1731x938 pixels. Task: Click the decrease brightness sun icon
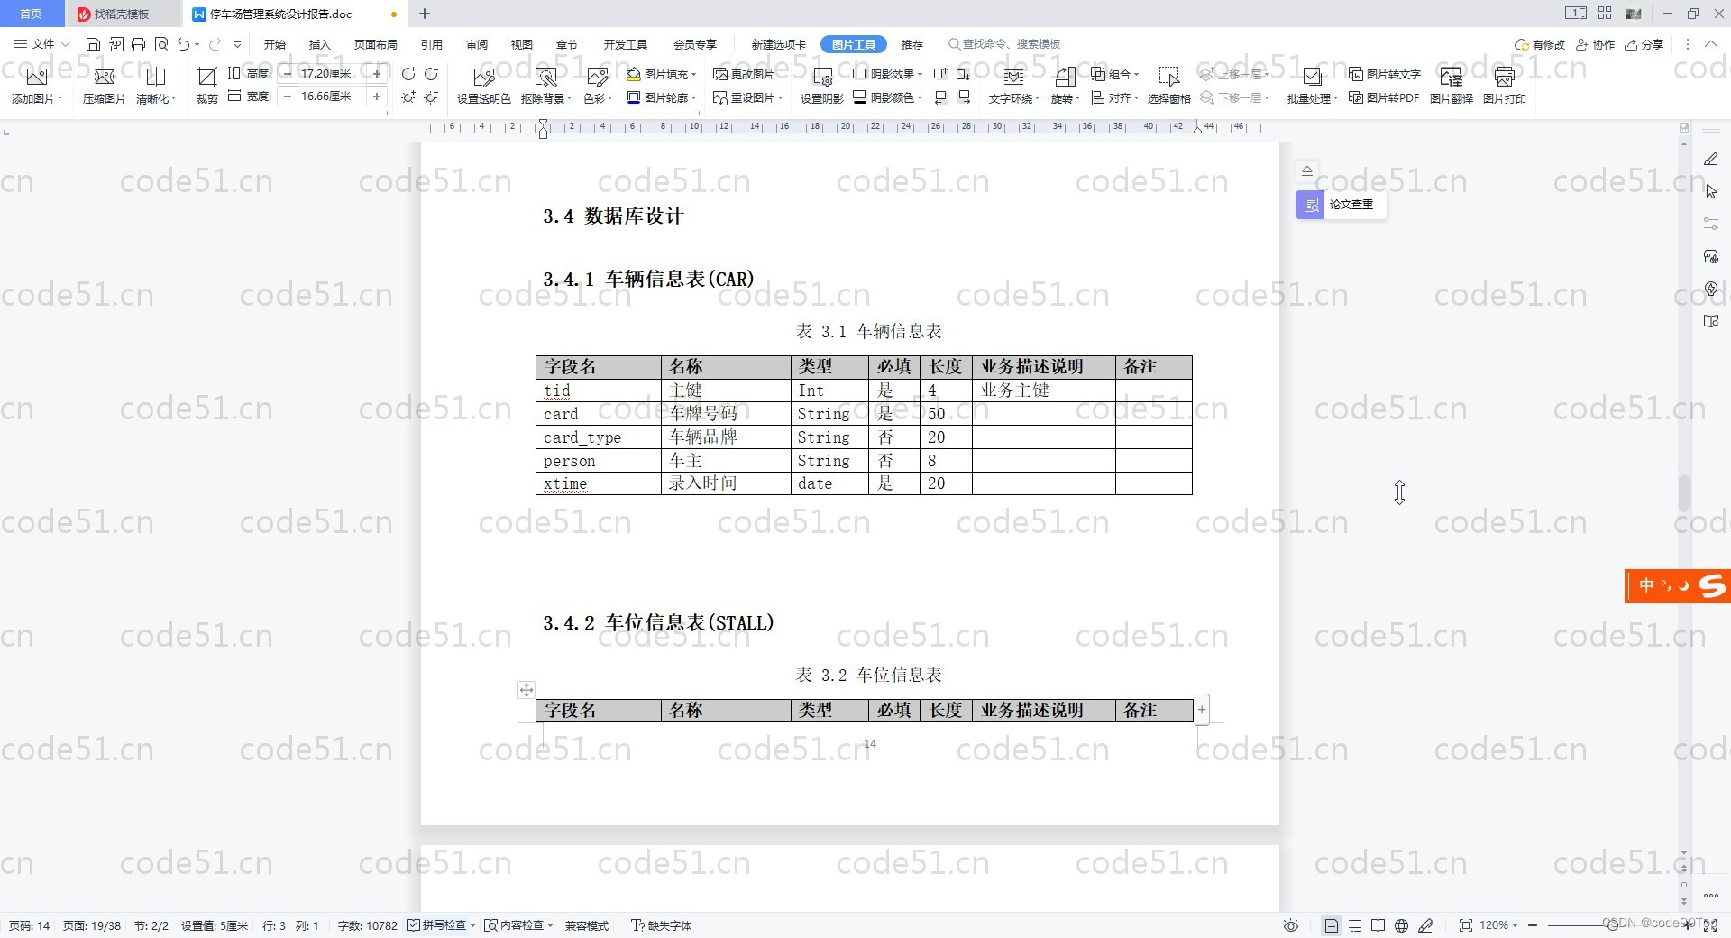(431, 97)
